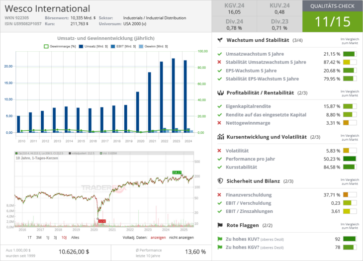This screenshot has height=261, width=363.
Task: Click the Universum USA 2000 (v) value
Action: pyautogui.click(x=135, y=24)
